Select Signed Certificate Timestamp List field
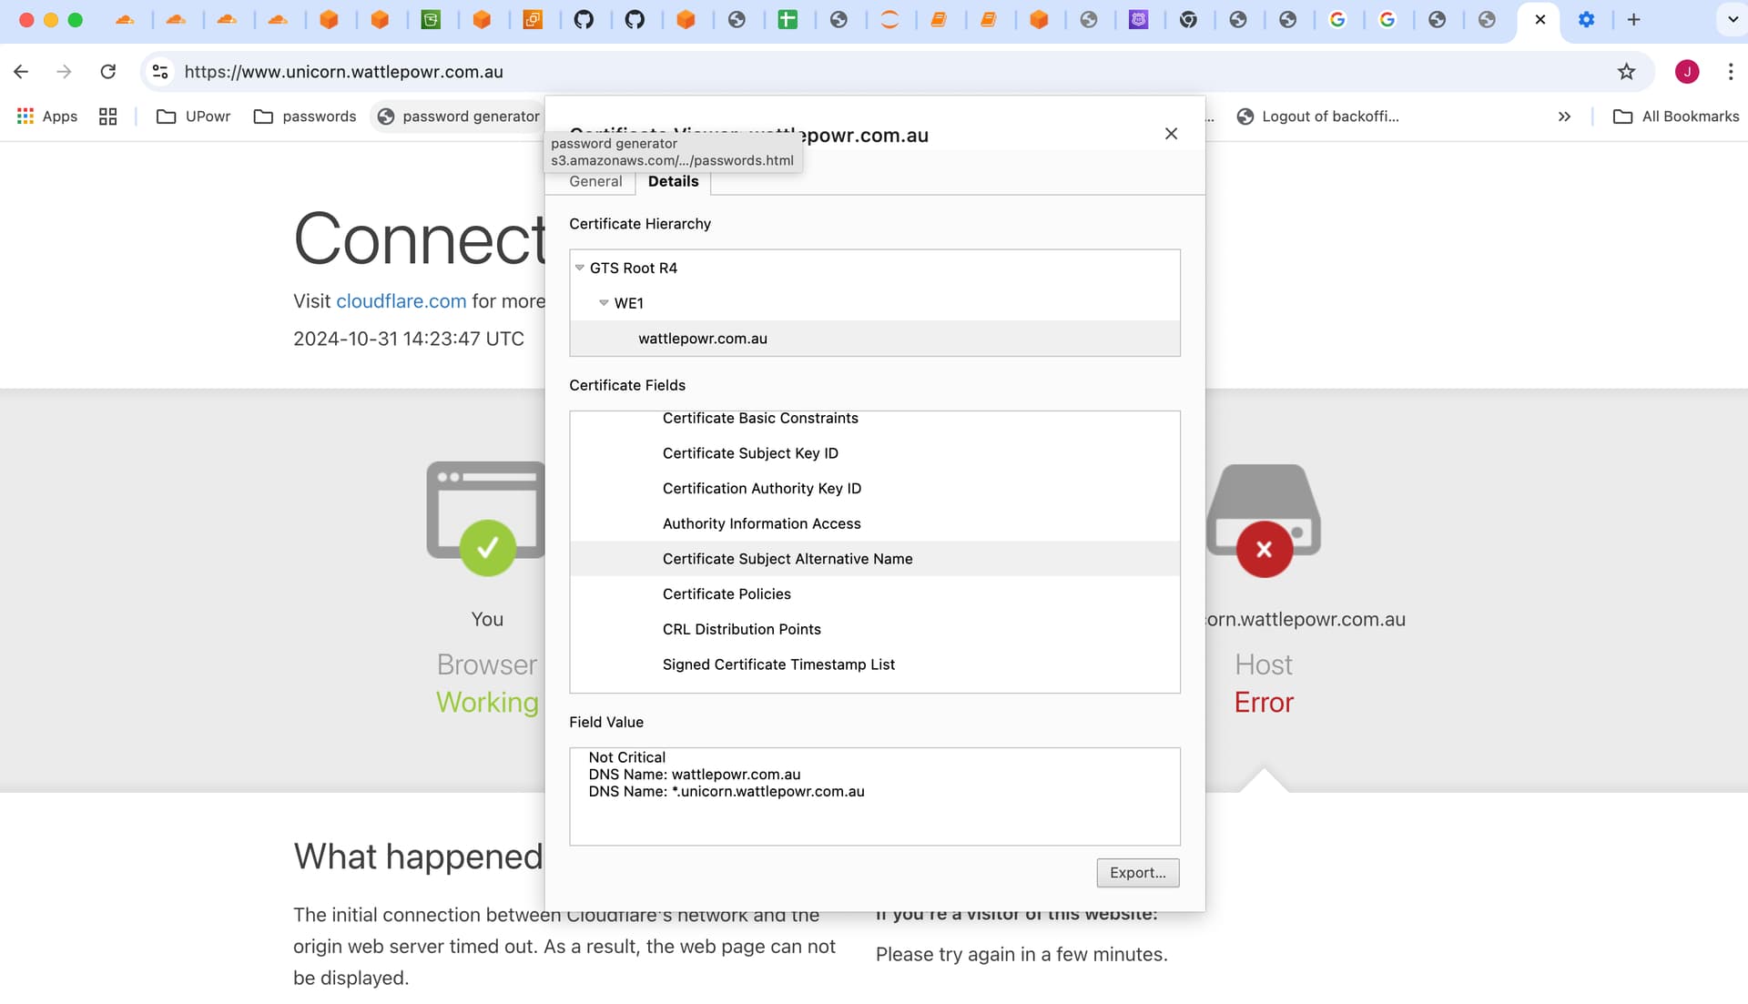Image resolution: width=1748 pixels, height=1004 pixels. [x=874, y=665]
